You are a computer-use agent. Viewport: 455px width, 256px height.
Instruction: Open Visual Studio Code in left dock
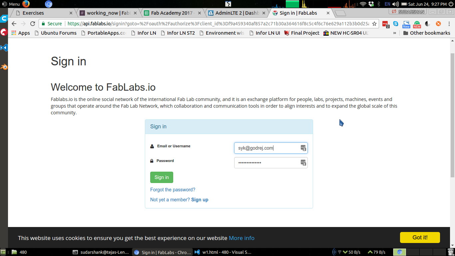[4, 48]
